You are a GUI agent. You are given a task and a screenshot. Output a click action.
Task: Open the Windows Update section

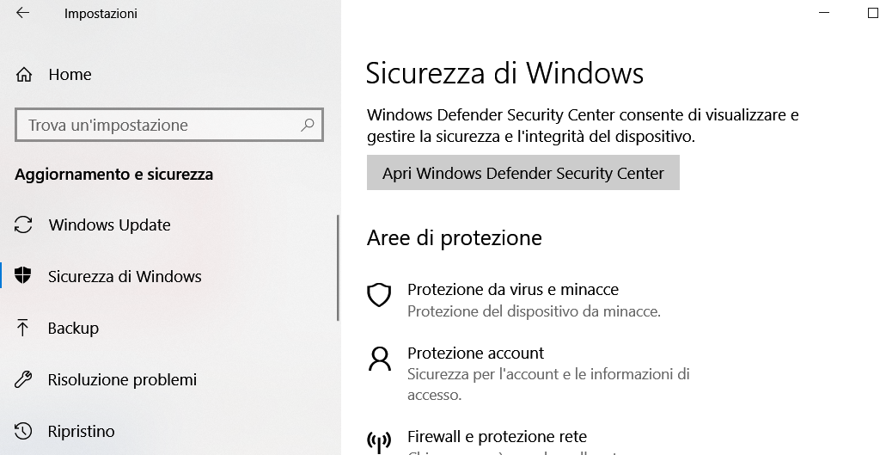coord(109,224)
